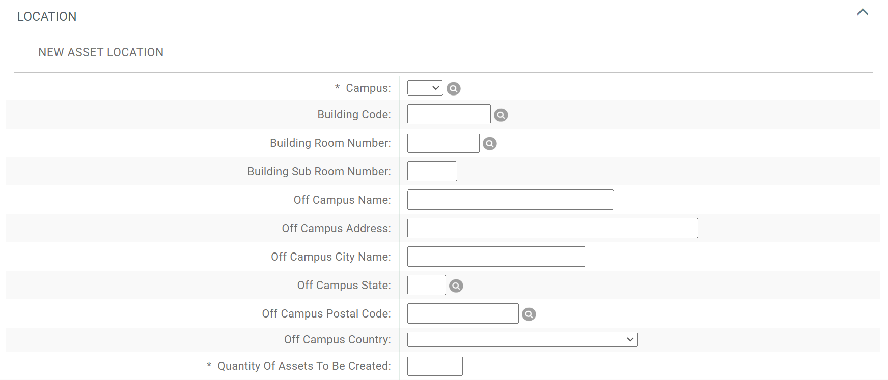Click the NEW ASSET LOCATION heading
This screenshot has width=888, height=380.
101,52
